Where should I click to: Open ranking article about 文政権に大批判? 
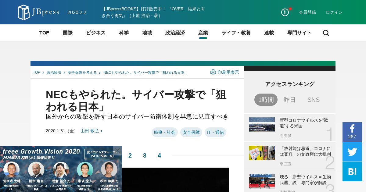coord(305,151)
